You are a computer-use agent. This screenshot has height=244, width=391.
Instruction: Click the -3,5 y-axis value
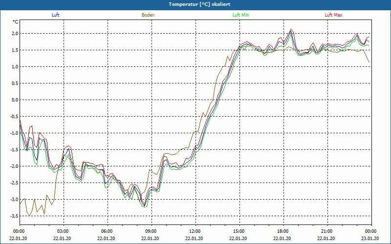(14, 216)
